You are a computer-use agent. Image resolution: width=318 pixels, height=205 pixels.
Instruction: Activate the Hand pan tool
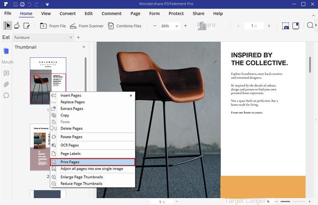(x=17, y=26)
